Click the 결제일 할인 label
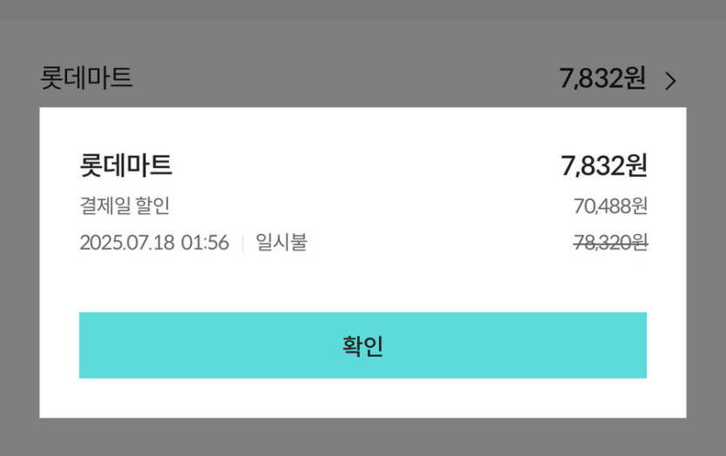726x456 pixels. (124, 206)
